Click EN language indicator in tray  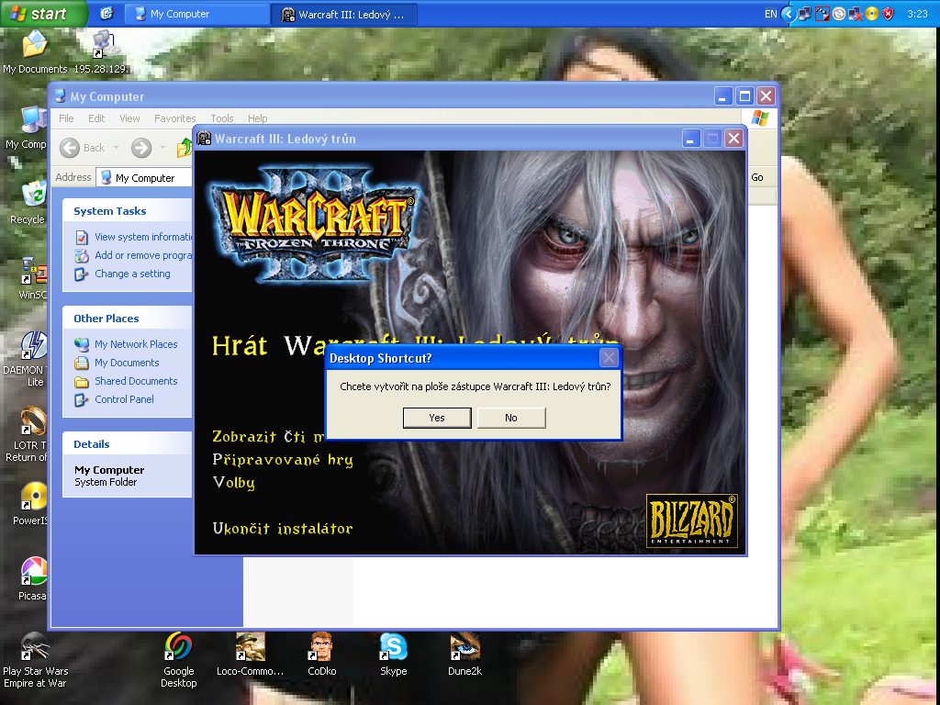point(770,14)
